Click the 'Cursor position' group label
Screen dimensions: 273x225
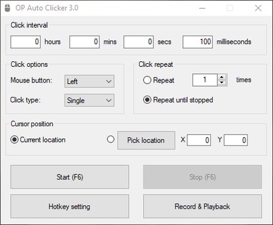[x=32, y=124]
